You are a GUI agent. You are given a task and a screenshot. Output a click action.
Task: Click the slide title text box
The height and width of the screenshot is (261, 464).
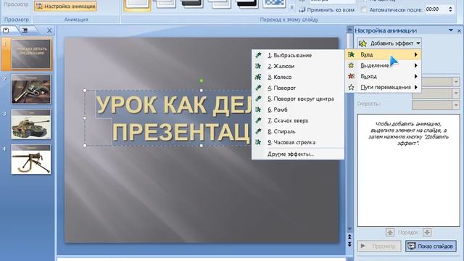[173, 117]
